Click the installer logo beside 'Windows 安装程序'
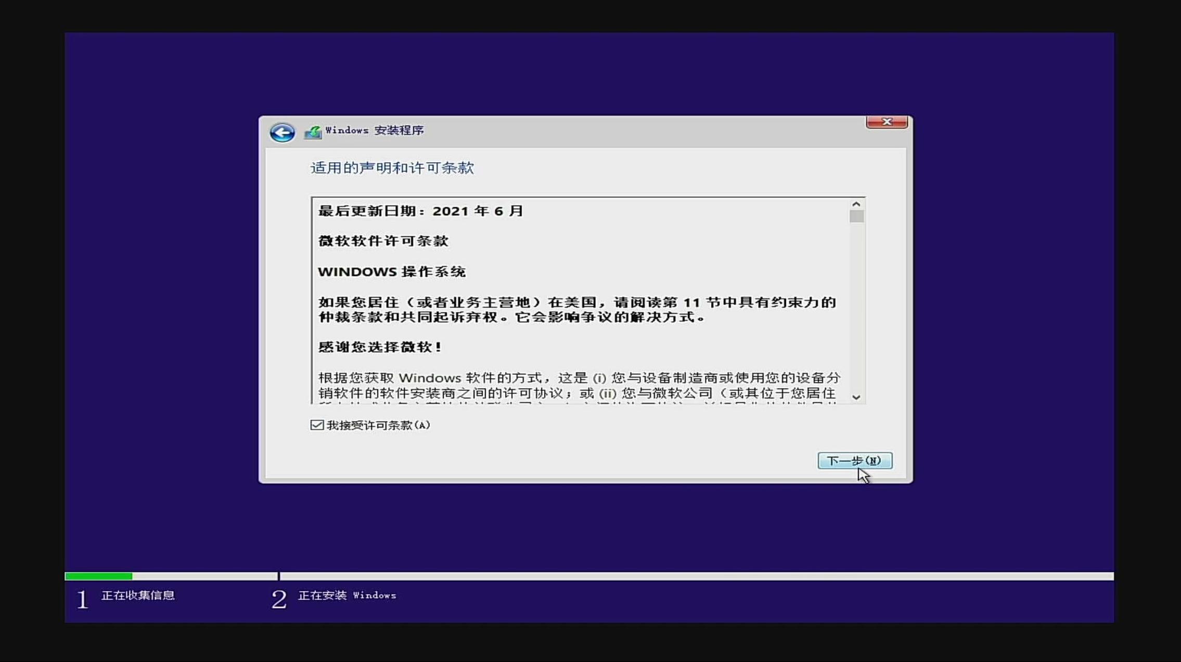Screen dimensions: 1181x662 pos(313,131)
